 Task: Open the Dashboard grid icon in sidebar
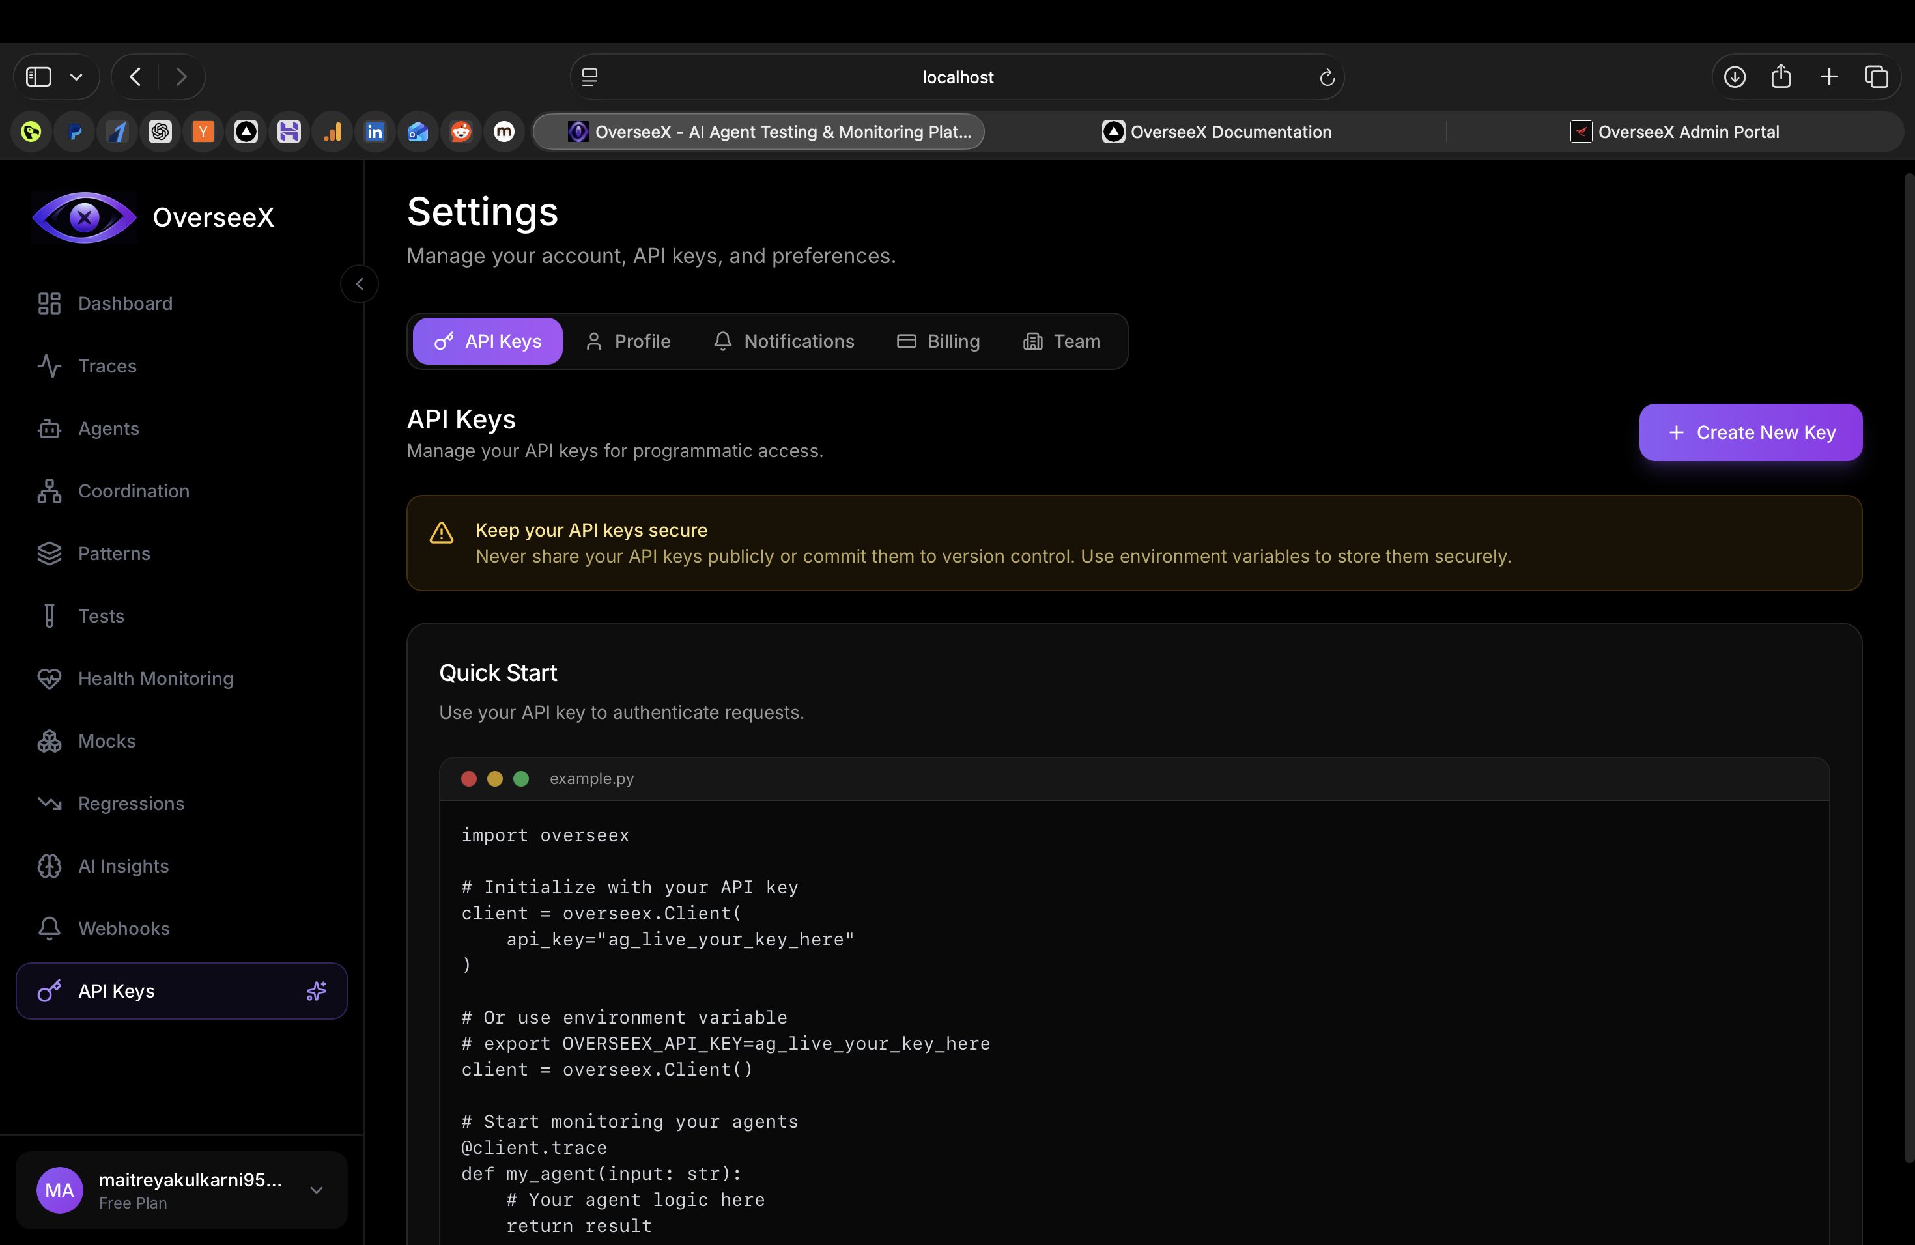pyautogui.click(x=50, y=303)
